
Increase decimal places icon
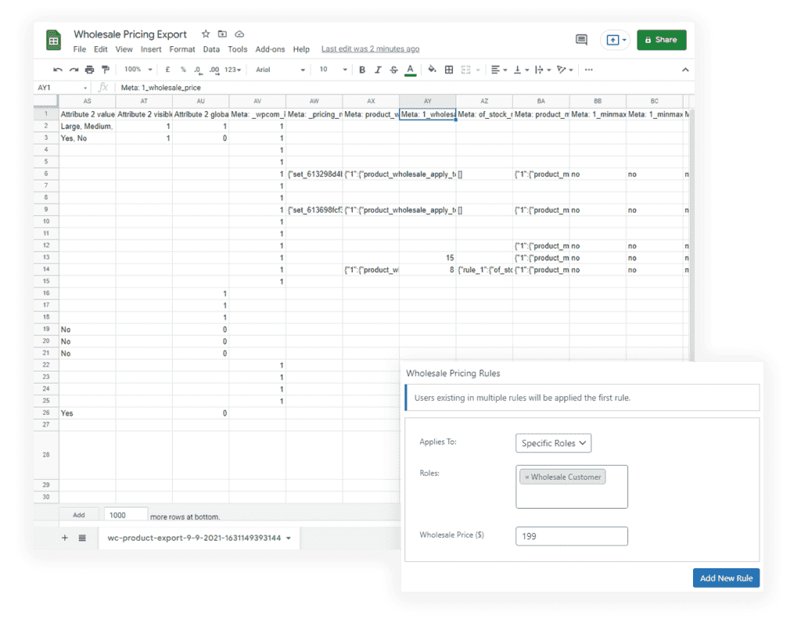pos(214,70)
